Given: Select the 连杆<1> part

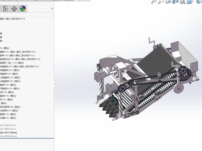Looking at the screenshot, I should [x=7, y=92].
